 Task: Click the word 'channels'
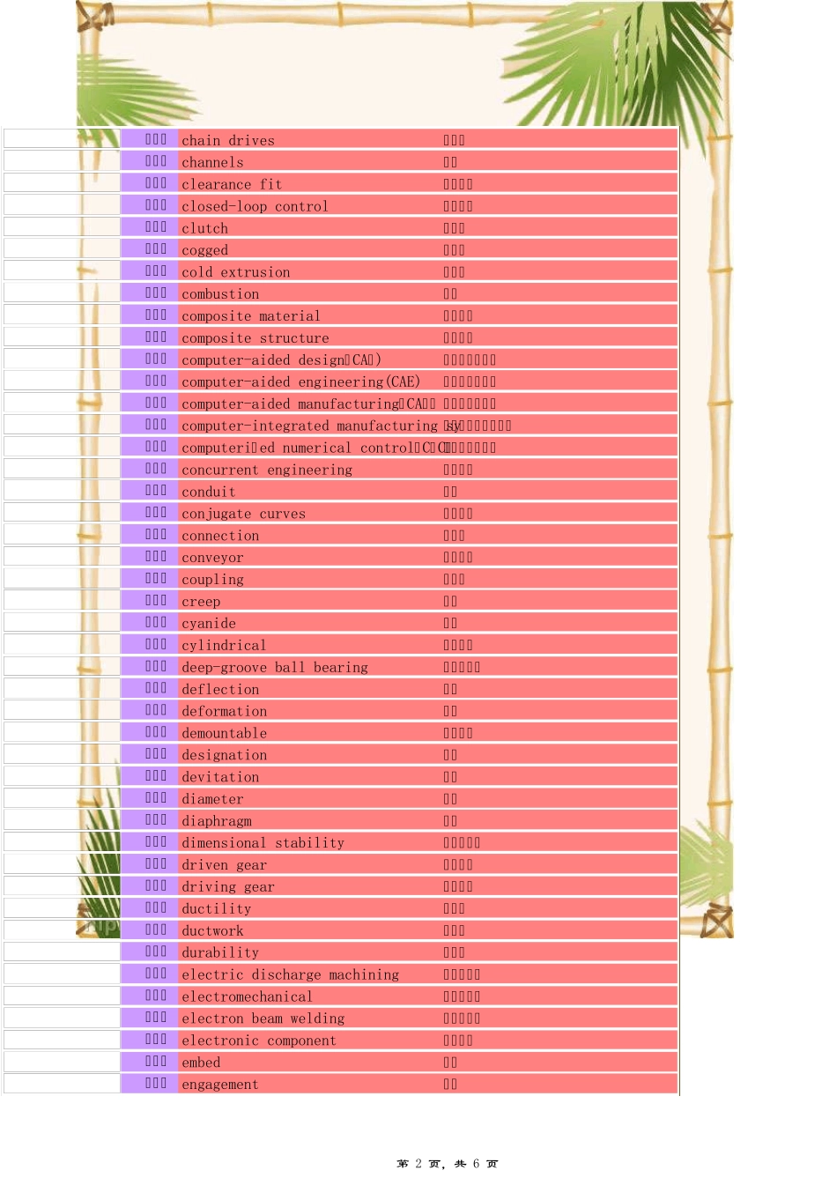coord(212,162)
